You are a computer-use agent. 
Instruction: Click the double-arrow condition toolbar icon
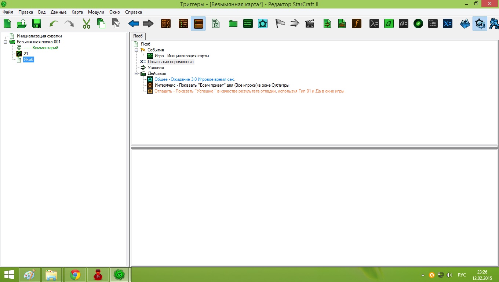click(295, 24)
